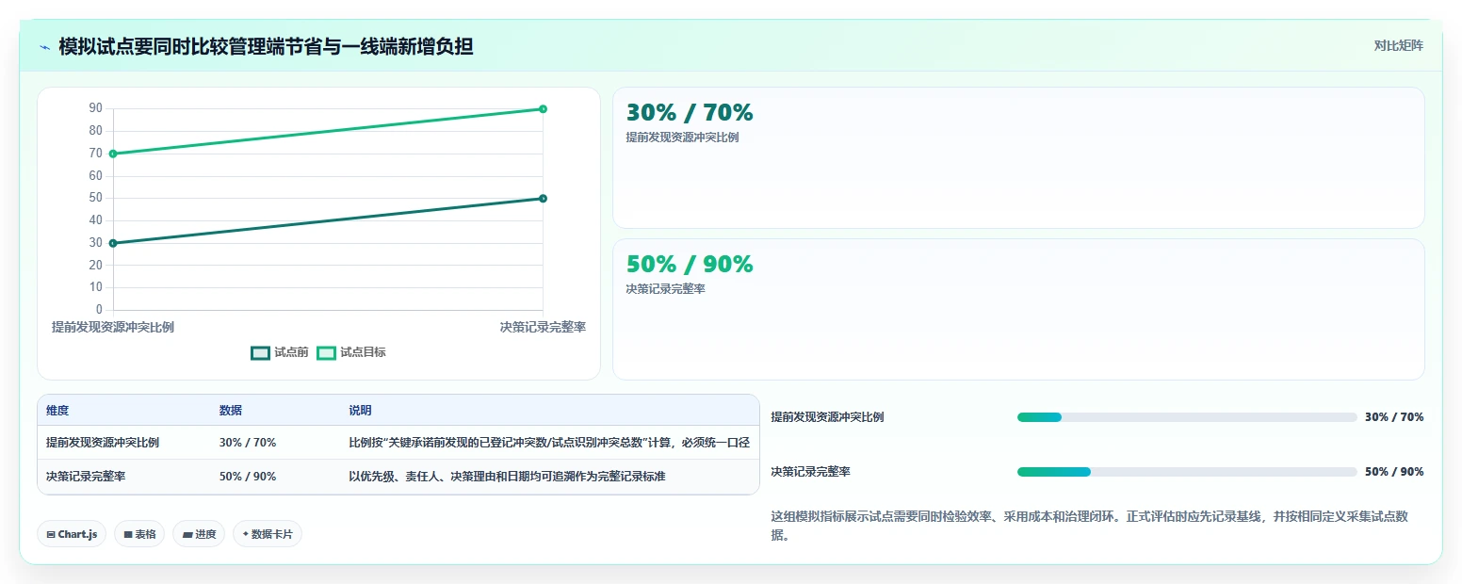Click table cell 提前发现资源冲突比例
The image size is (1462, 584).
103,443
